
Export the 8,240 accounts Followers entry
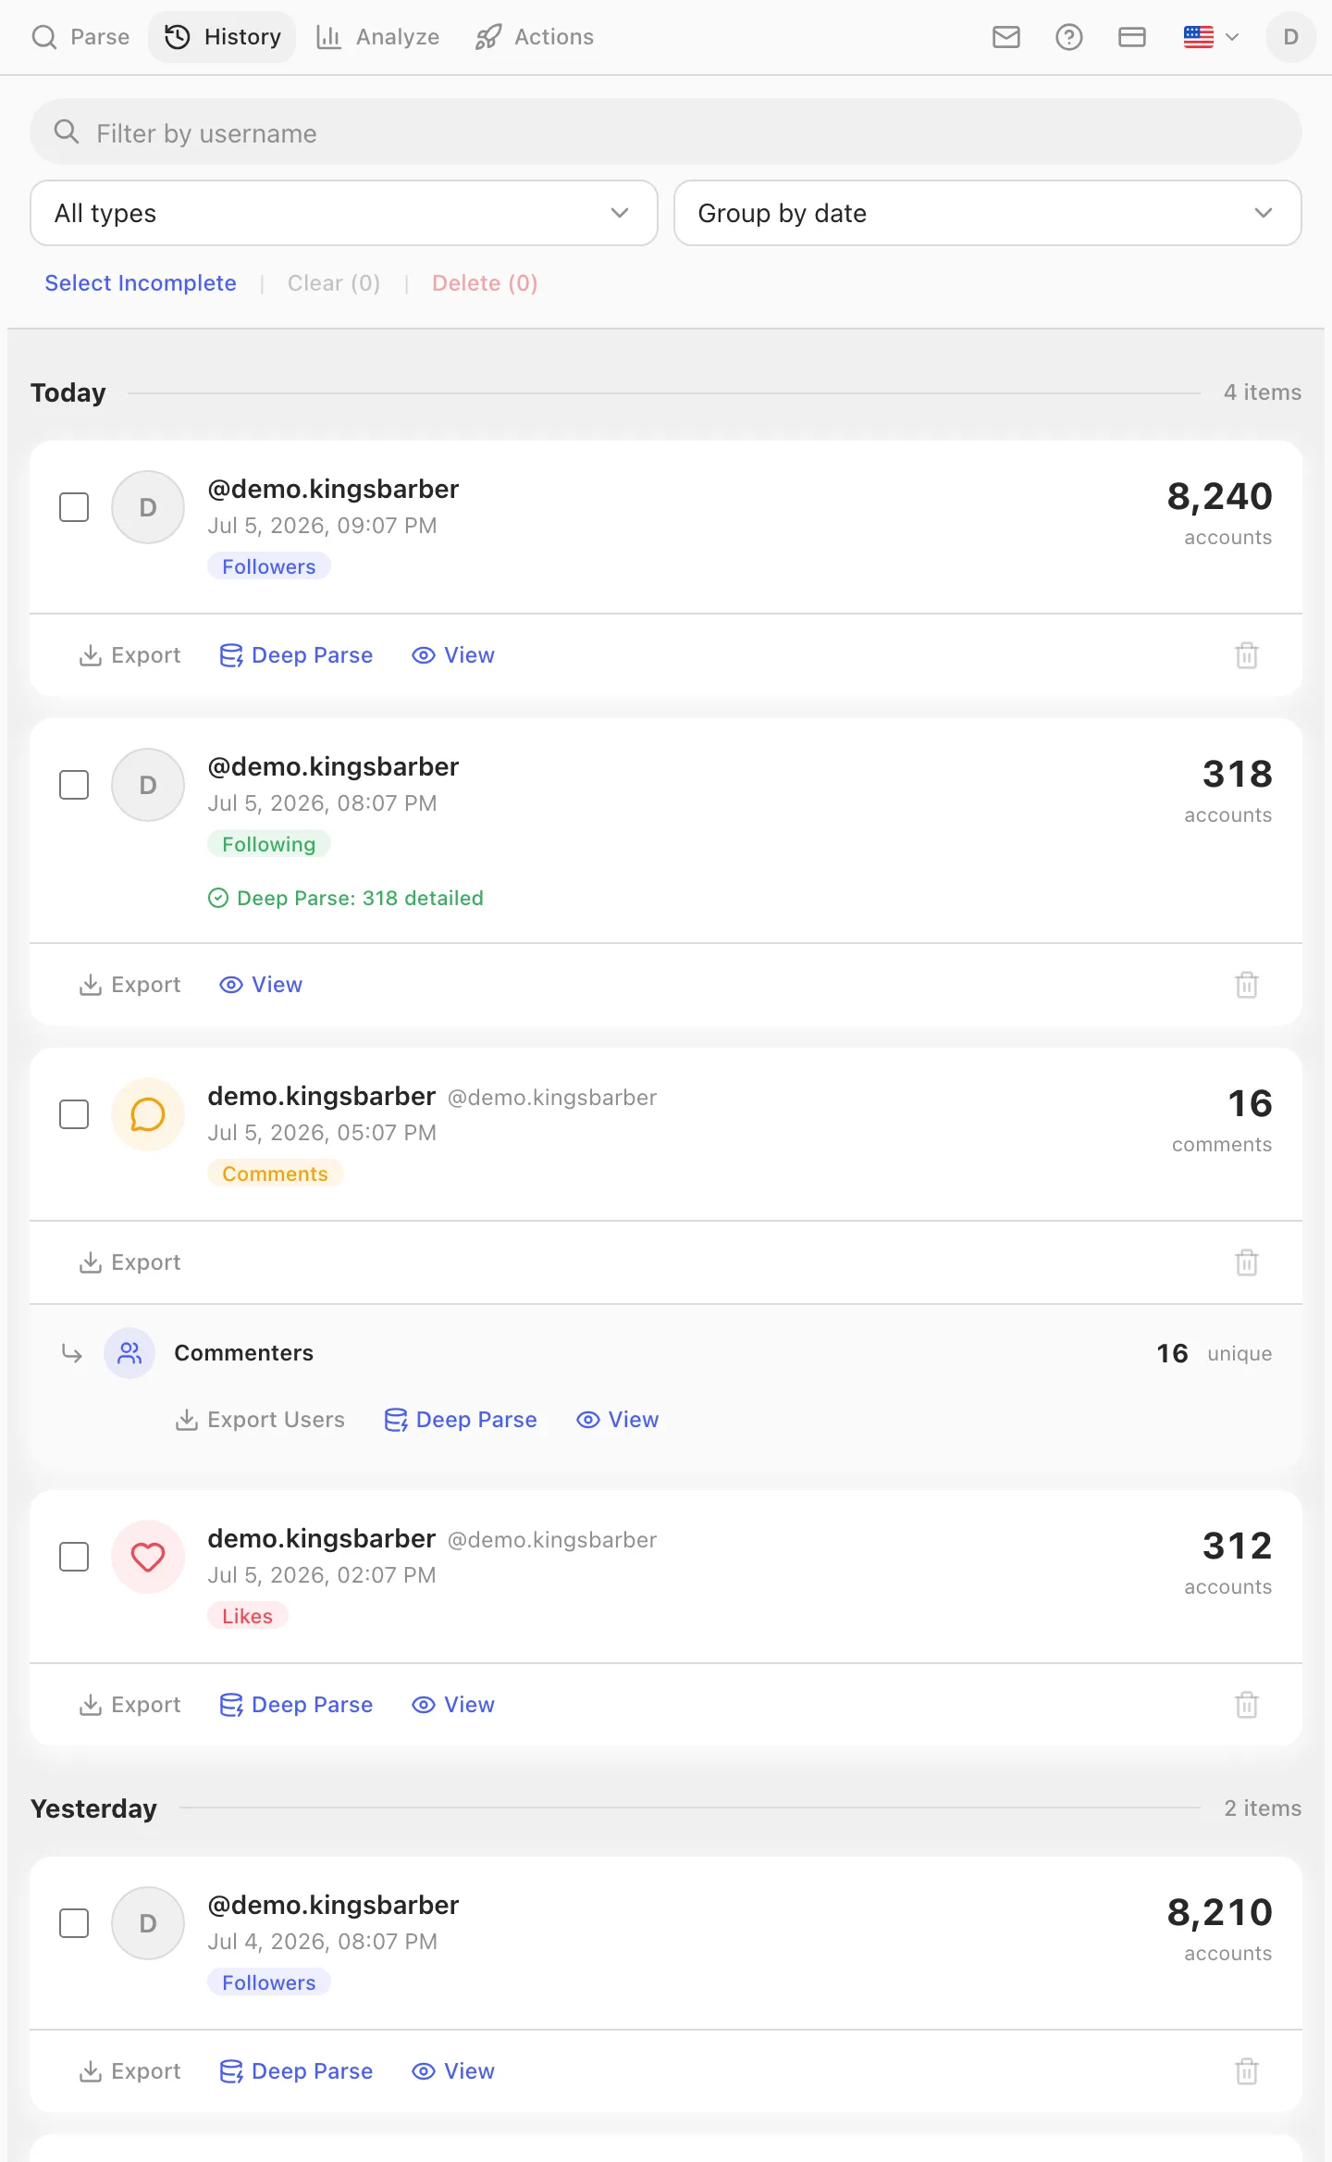click(130, 655)
